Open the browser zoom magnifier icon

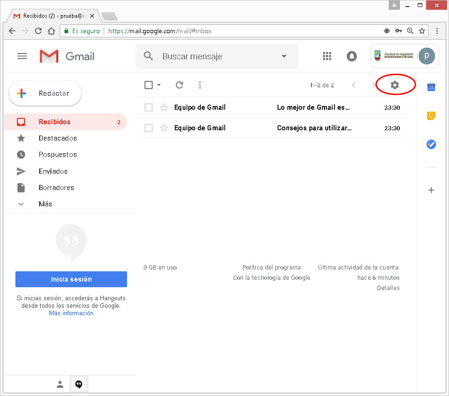click(x=410, y=31)
